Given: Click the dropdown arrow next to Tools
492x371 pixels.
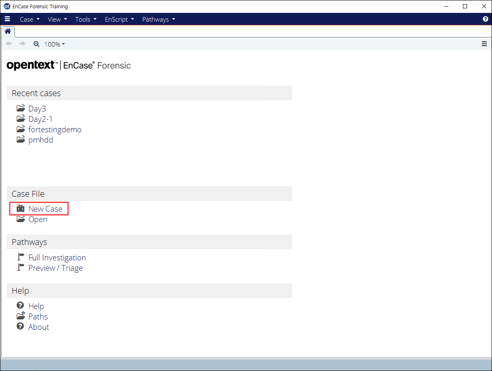Looking at the screenshot, I should (95, 19).
